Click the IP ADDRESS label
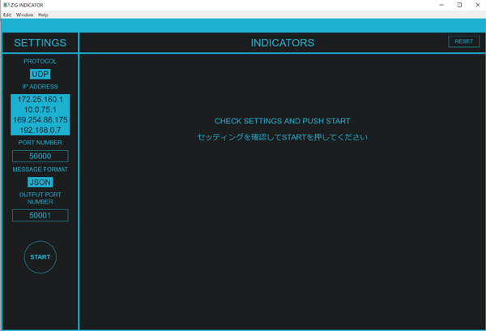This screenshot has width=486, height=331. coord(40,87)
